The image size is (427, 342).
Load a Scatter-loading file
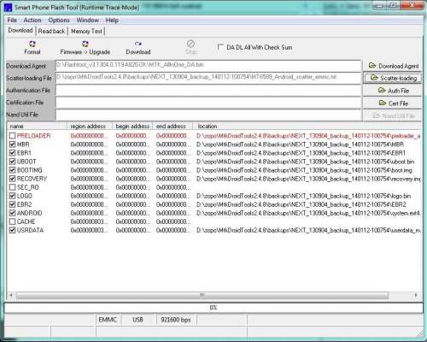(393, 78)
